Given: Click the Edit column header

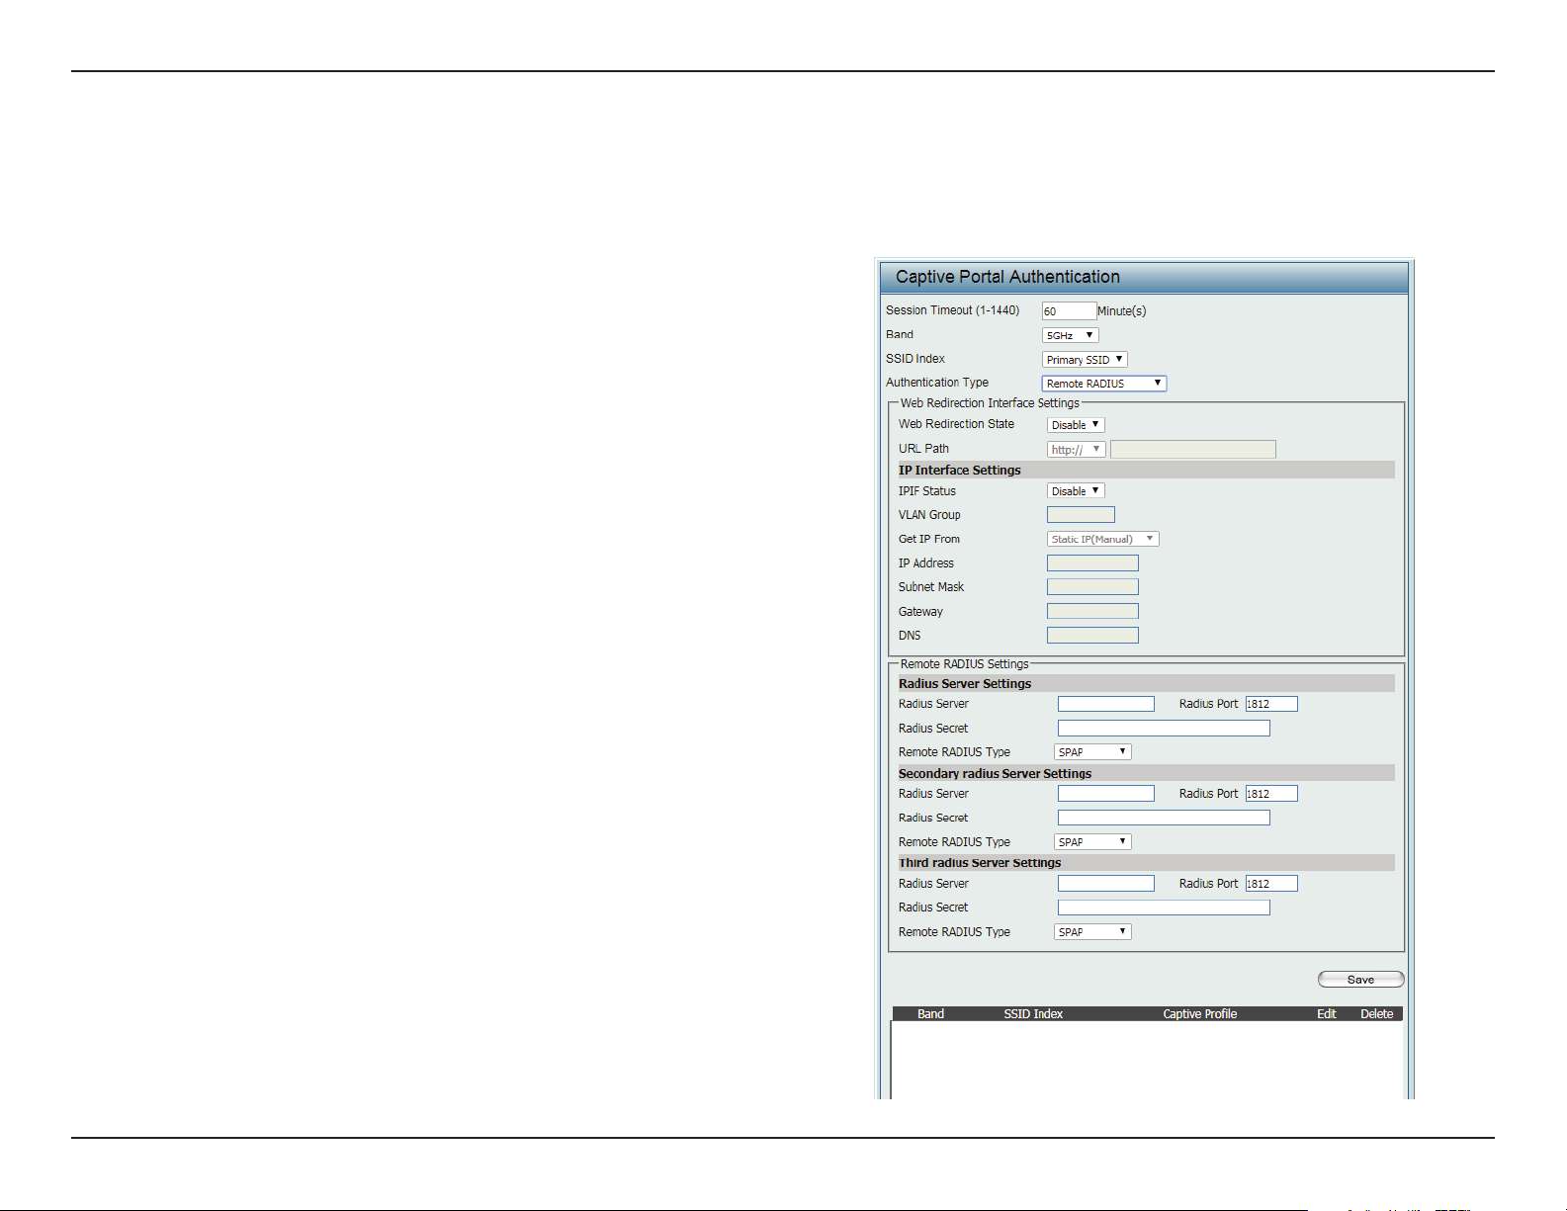Looking at the screenshot, I should tap(1327, 1014).
